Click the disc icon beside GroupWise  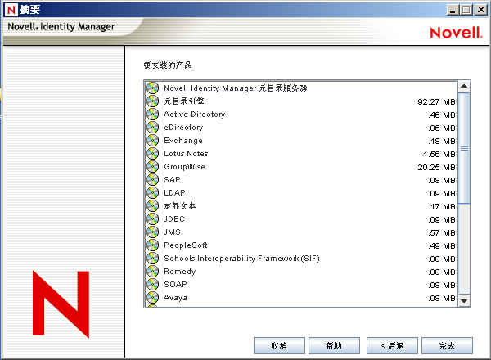coord(152,167)
